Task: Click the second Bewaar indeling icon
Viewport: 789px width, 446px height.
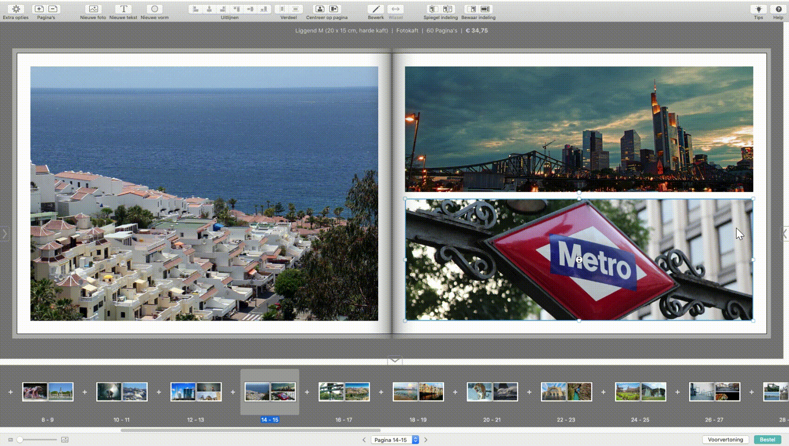Action: 485,9
